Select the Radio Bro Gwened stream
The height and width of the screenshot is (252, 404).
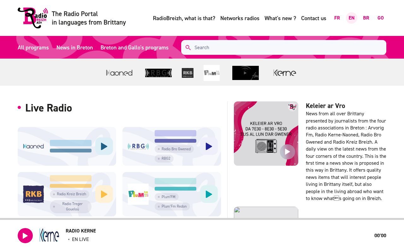point(174,149)
